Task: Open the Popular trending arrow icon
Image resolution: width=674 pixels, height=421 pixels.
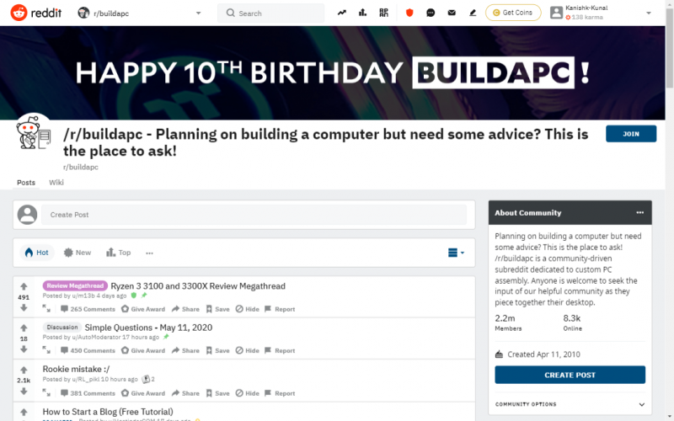Action: [342, 13]
